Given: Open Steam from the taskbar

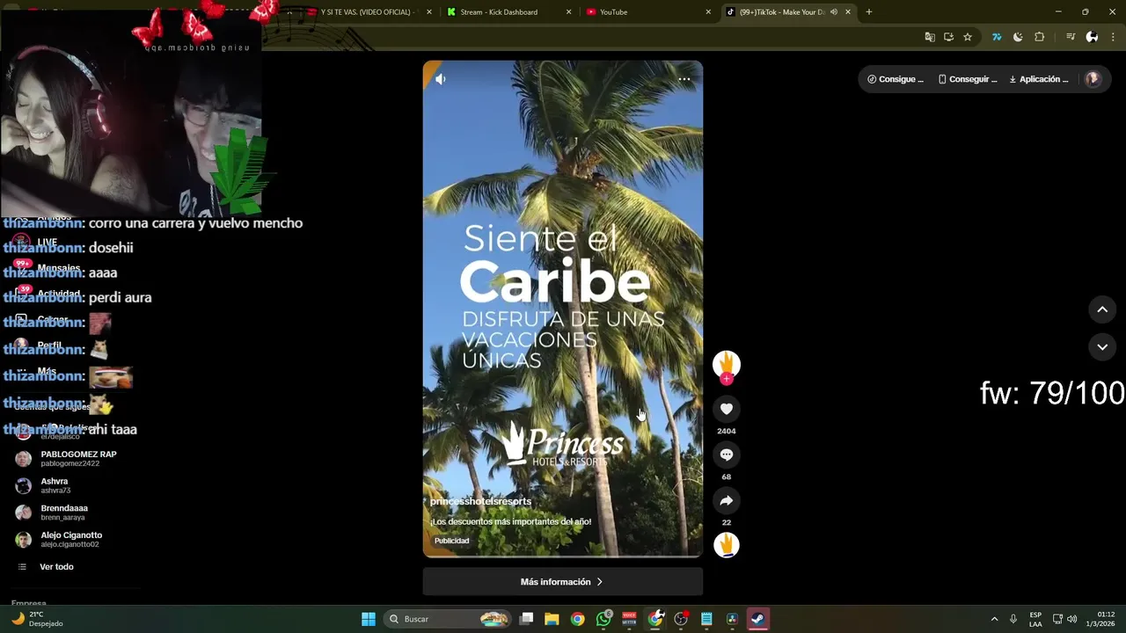Looking at the screenshot, I should click(x=757, y=619).
